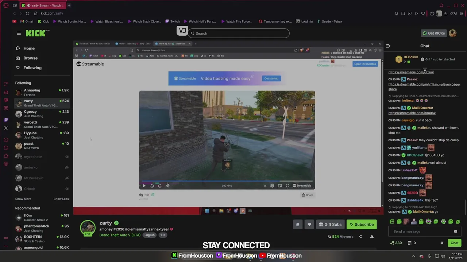Screen dimensions: 467x262
Task: Open Gmail bookmark
Action: (x=27, y=21)
